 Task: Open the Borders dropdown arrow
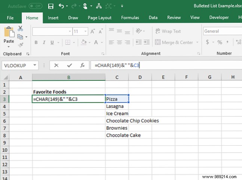tap(74, 42)
